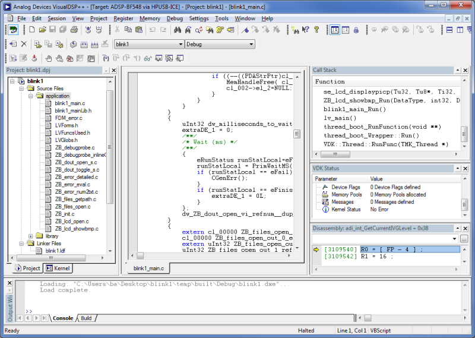
Task: Switch to workspace 1 toggle button
Action: 335,30
